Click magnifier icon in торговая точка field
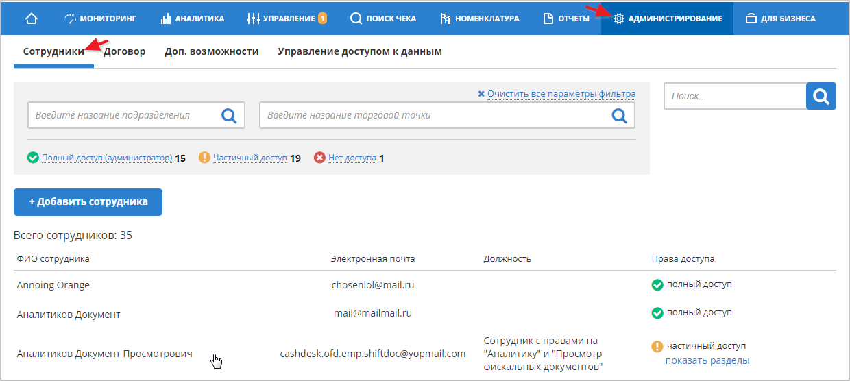This screenshot has height=381, width=850. [x=619, y=115]
